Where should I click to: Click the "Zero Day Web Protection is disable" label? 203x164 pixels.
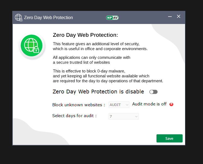pyautogui.click(x=98, y=92)
